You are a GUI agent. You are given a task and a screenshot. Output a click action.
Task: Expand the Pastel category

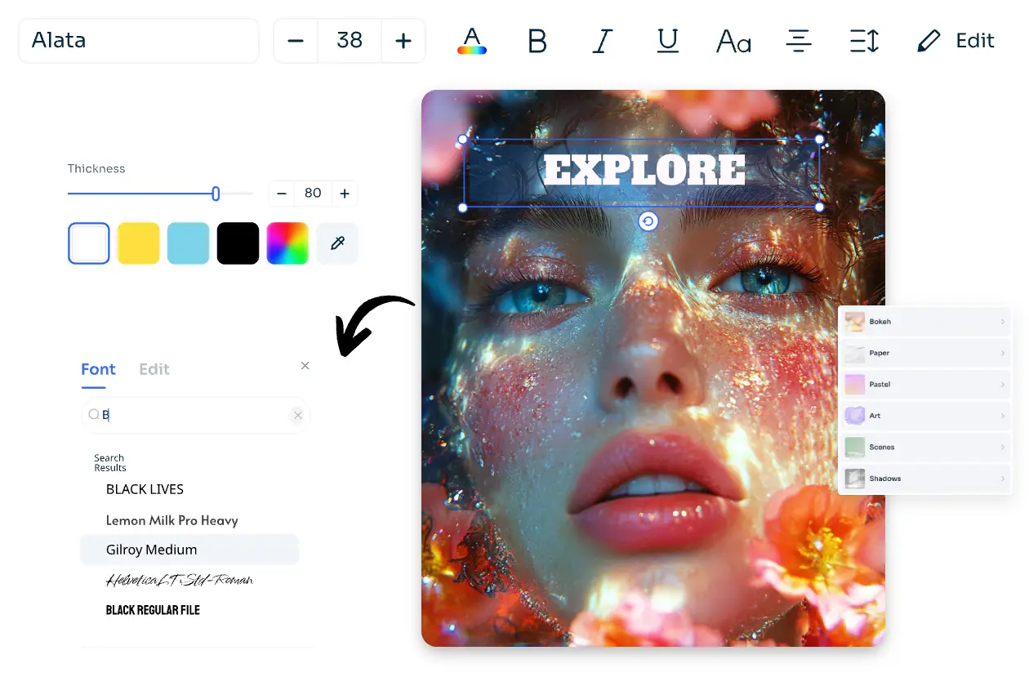click(924, 385)
